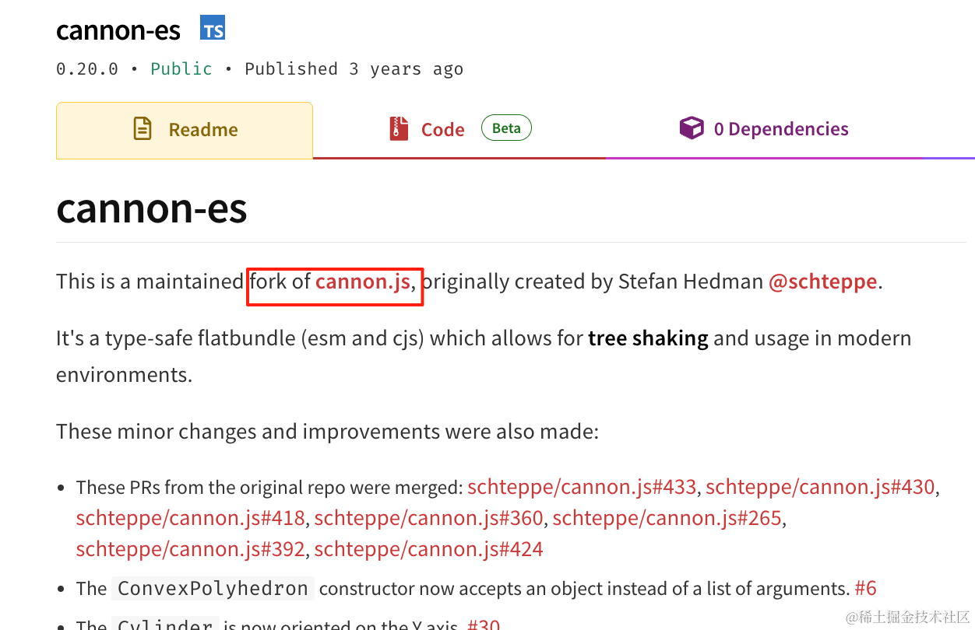The image size is (975, 630).
Task: Open PR link schteppe/cannon.js#433
Action: coord(582,487)
